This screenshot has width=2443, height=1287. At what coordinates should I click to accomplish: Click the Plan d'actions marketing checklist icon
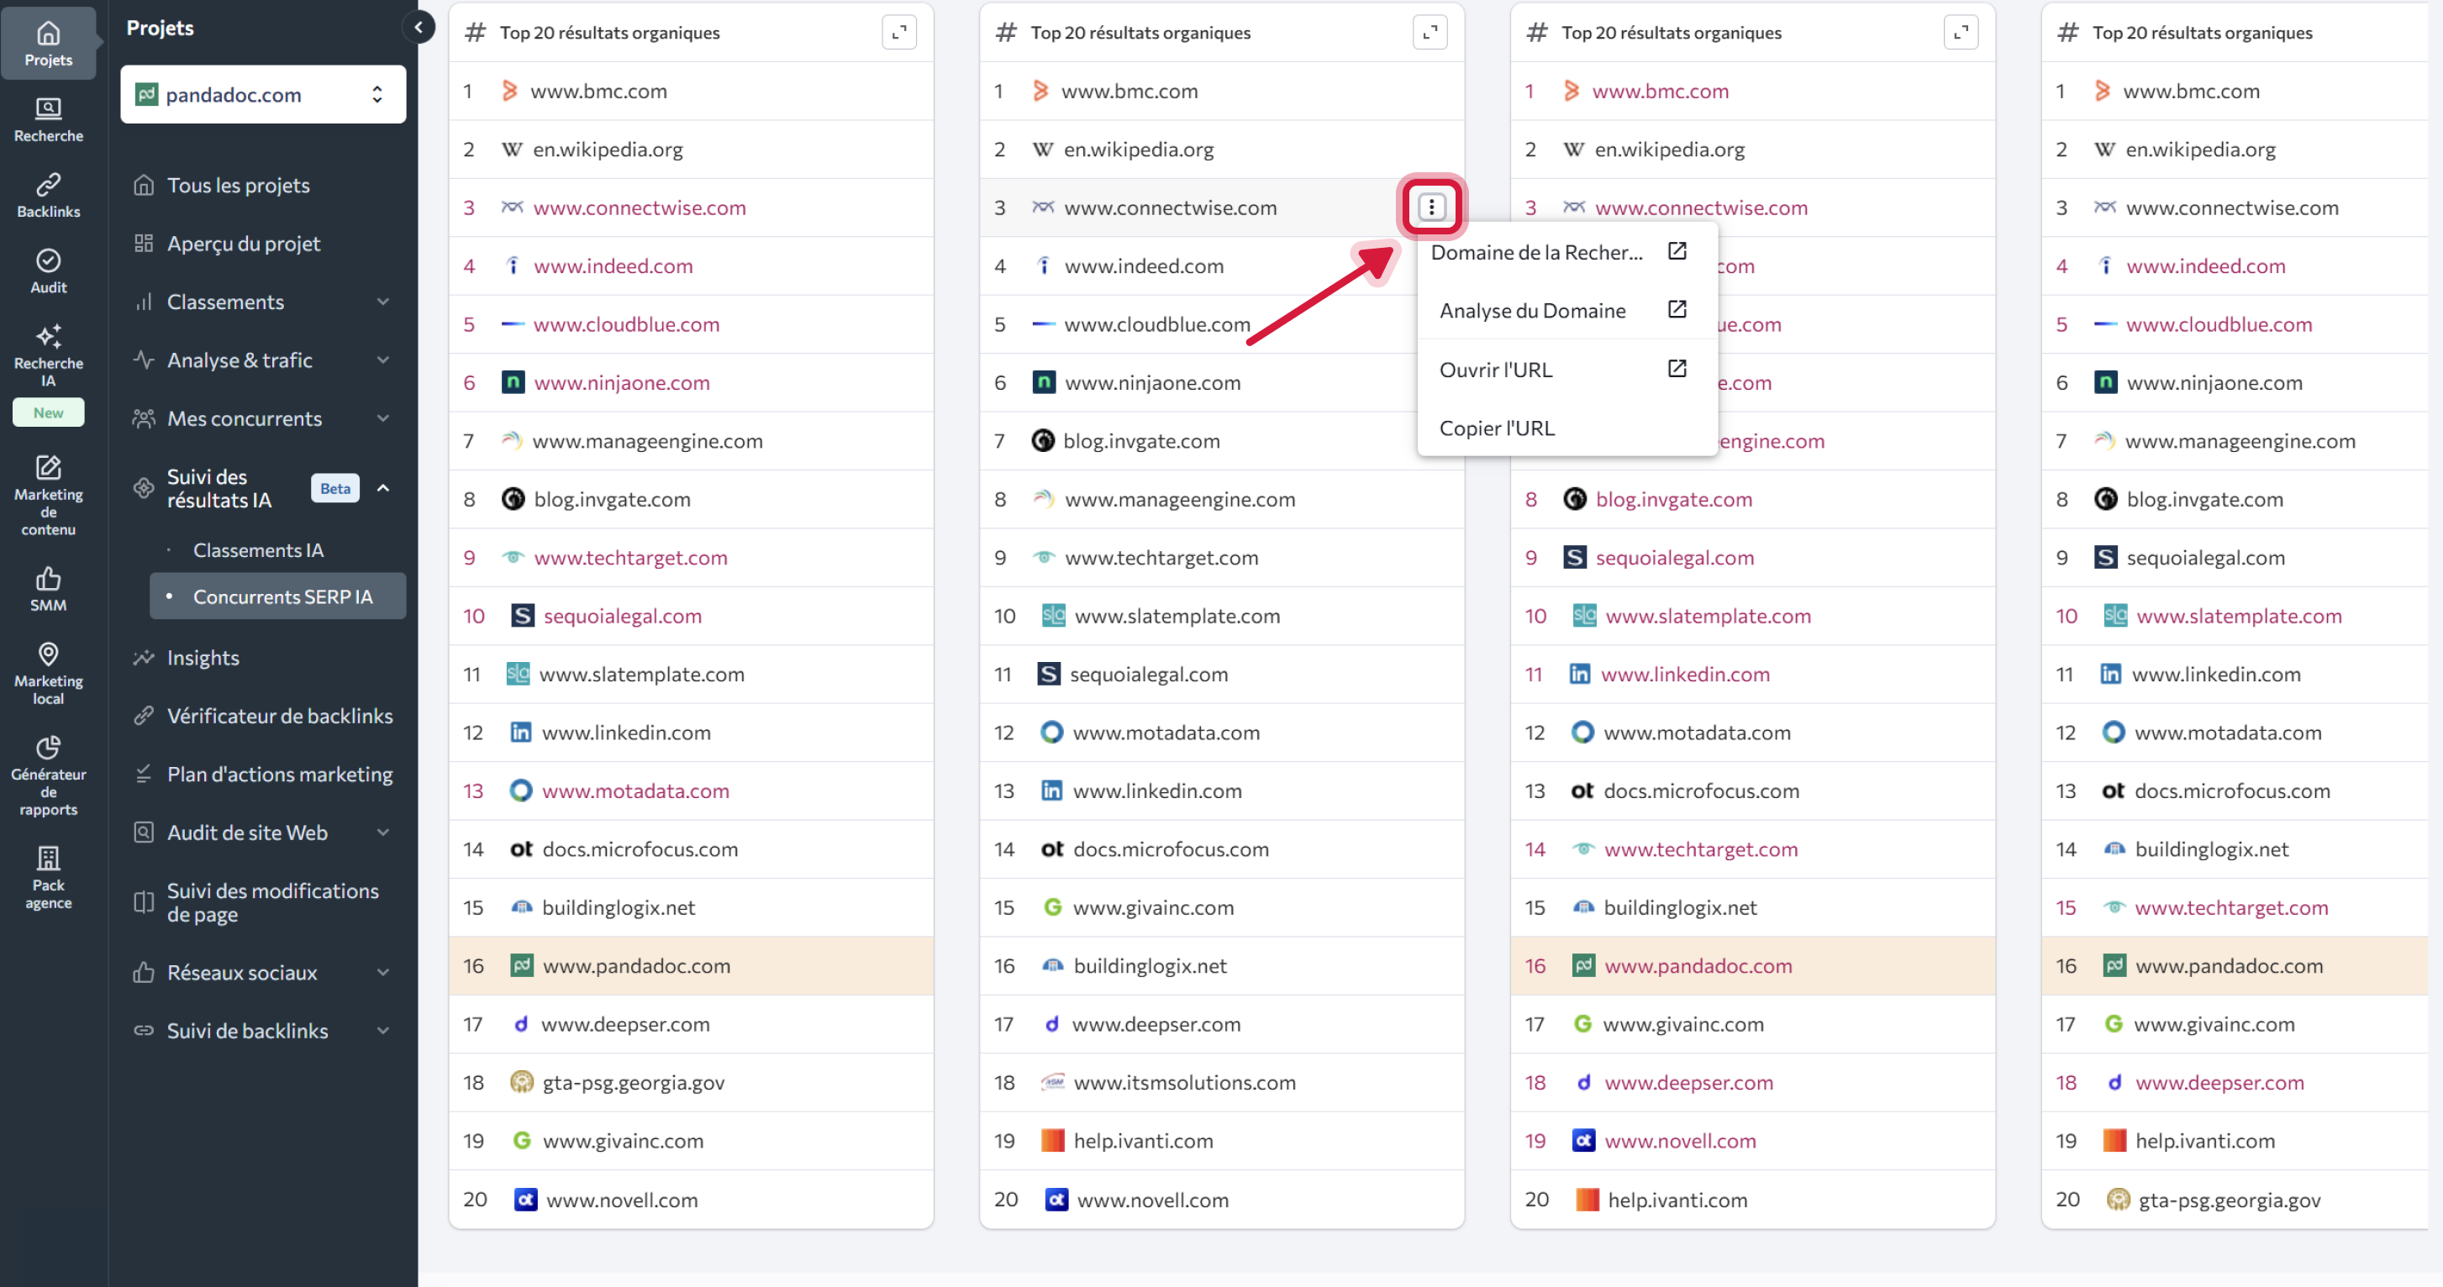[143, 775]
